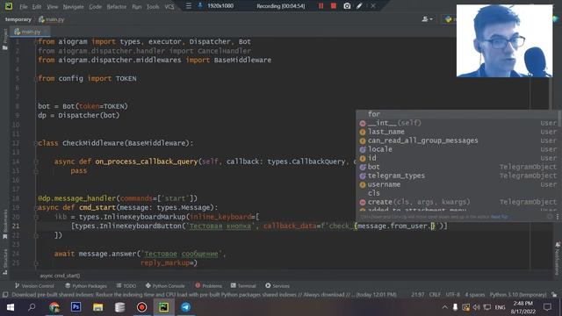
Task: Open the Navigate menu
Action: (x=73, y=6)
